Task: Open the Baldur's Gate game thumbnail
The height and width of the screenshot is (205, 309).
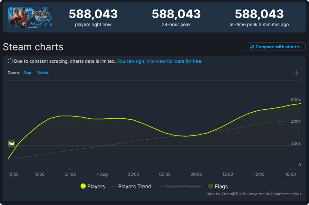Action: pyautogui.click(x=30, y=17)
